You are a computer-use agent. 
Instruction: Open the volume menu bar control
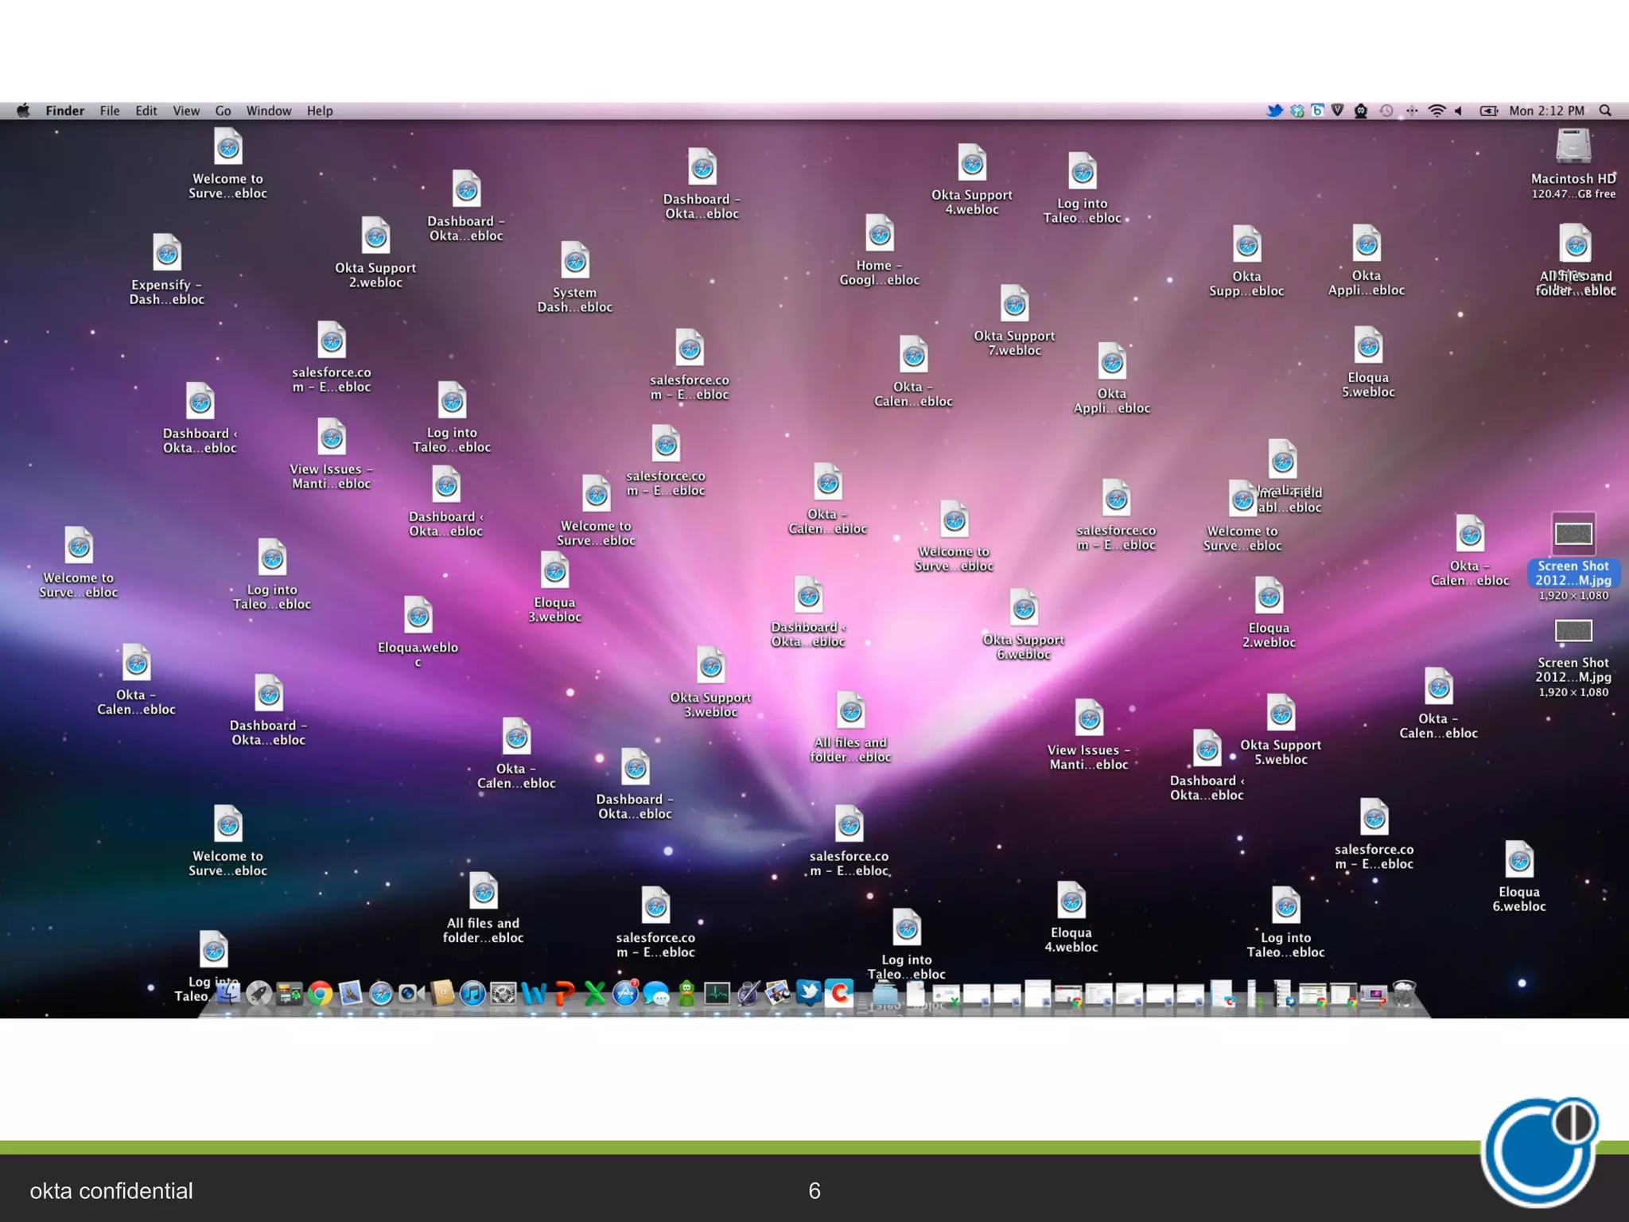tap(1459, 111)
